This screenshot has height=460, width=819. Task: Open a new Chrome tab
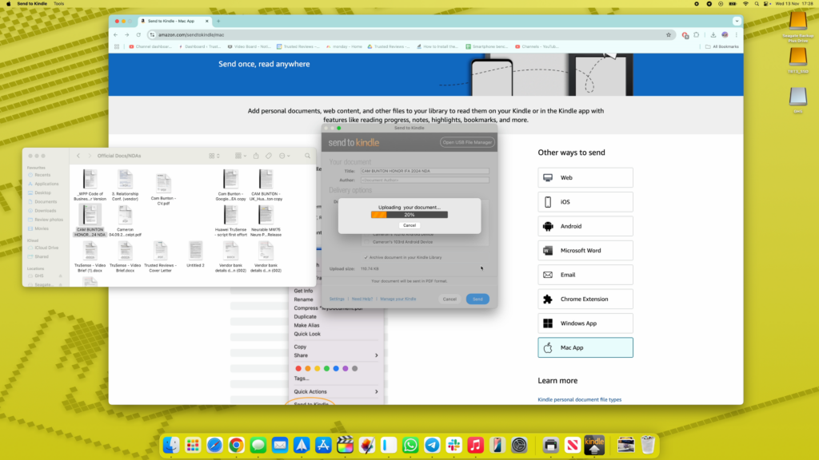coord(218,22)
